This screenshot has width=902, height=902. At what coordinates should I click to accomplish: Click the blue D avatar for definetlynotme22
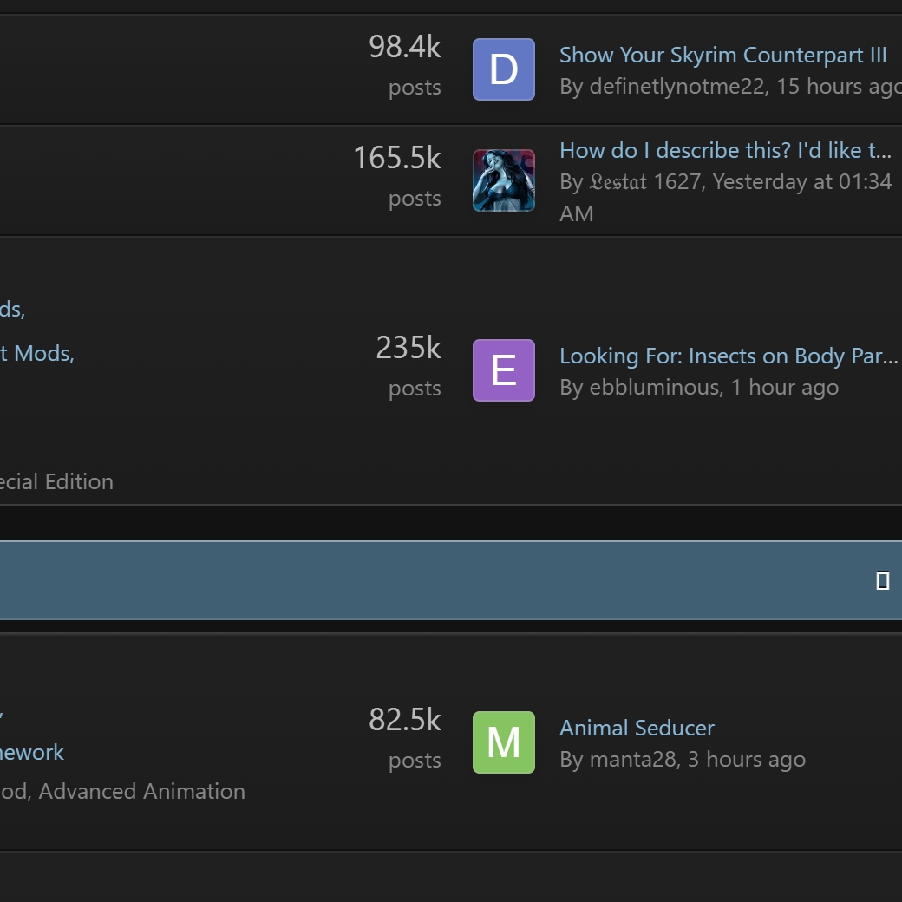(503, 69)
